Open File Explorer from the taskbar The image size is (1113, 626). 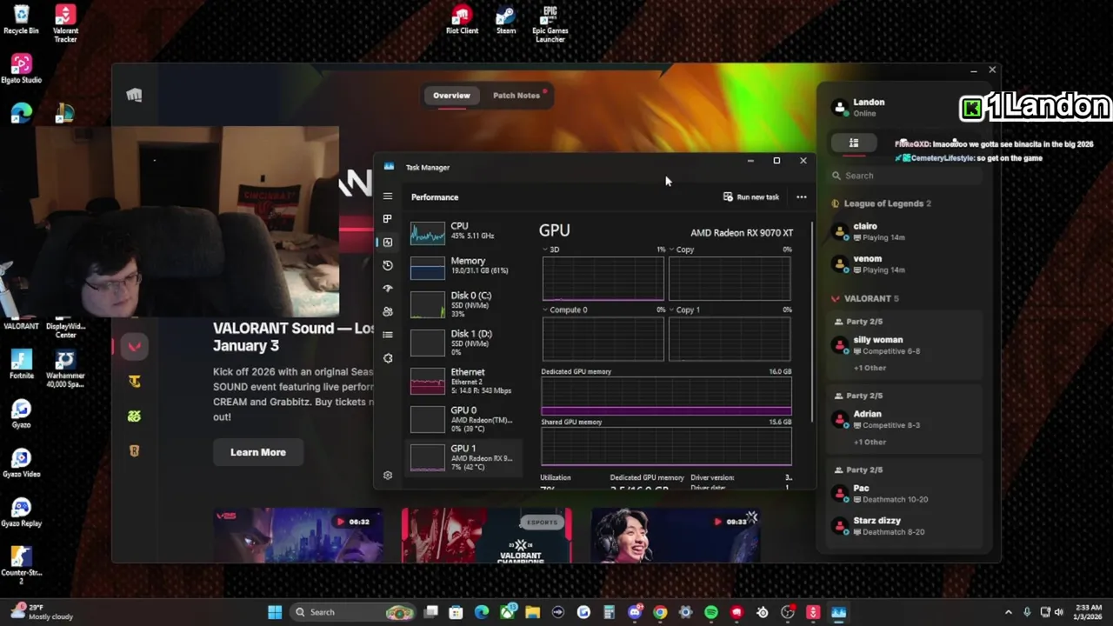pyautogui.click(x=532, y=612)
